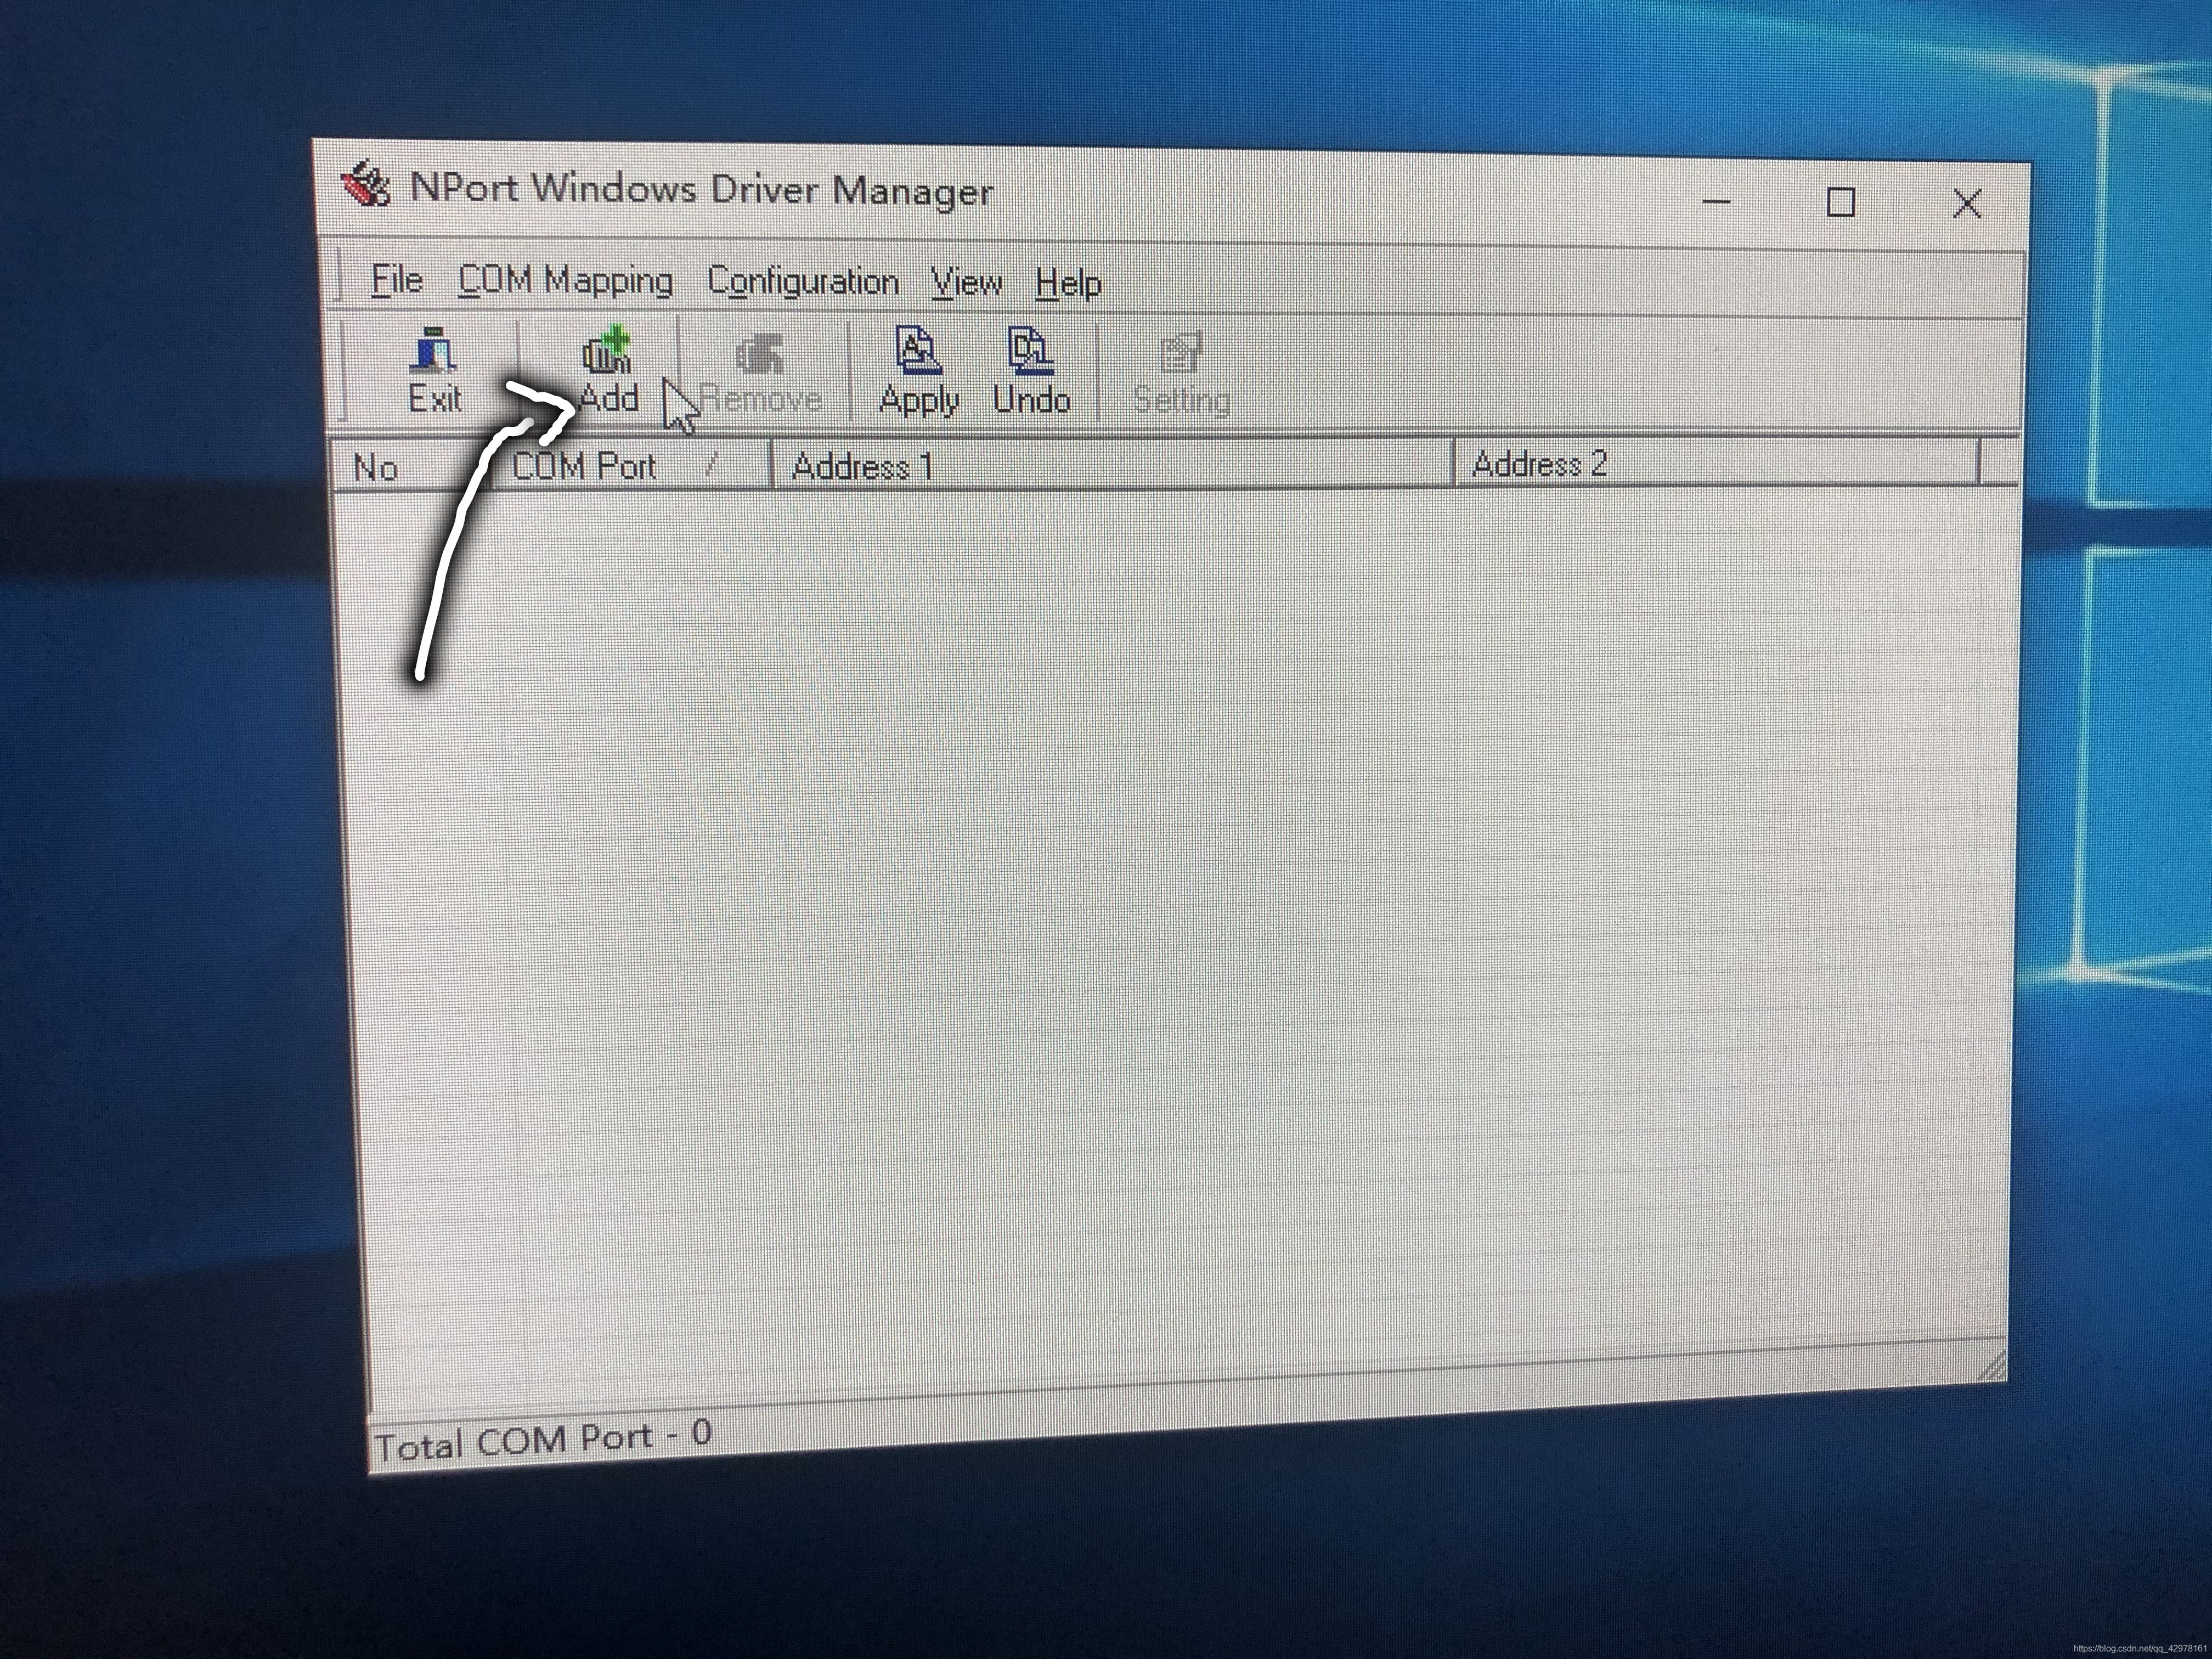Open the File menu
2212x1659 pixels.
397,281
